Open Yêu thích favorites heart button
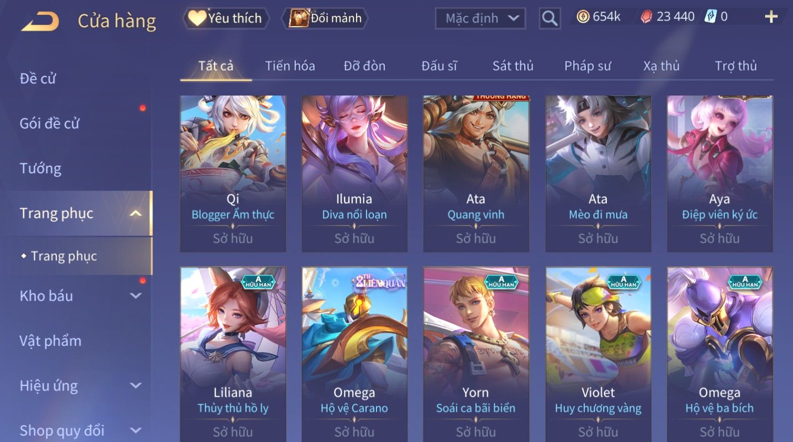Viewport: 793px width, 442px height. point(226,18)
